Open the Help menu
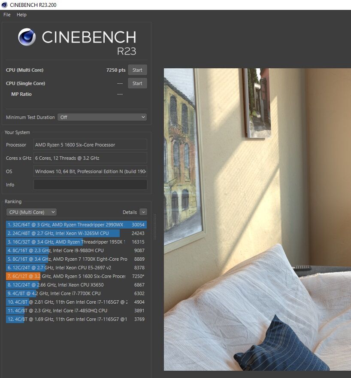Viewport: 351px width, 378px height. click(x=21, y=15)
